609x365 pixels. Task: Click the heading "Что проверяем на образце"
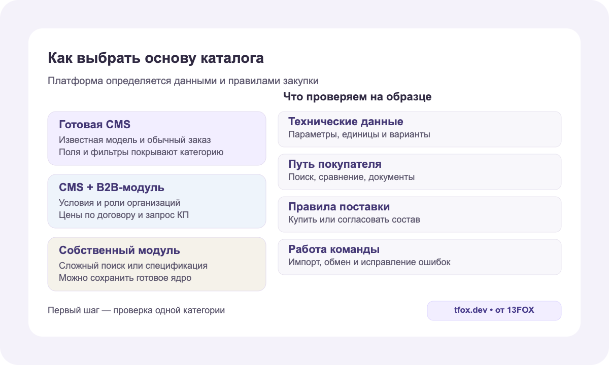click(x=357, y=97)
